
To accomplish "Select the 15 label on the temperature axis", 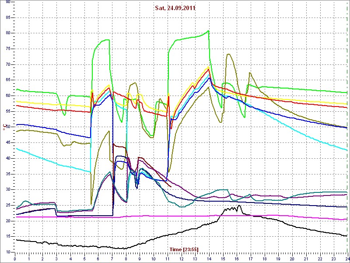I will pyautogui.click(x=7, y=237).
